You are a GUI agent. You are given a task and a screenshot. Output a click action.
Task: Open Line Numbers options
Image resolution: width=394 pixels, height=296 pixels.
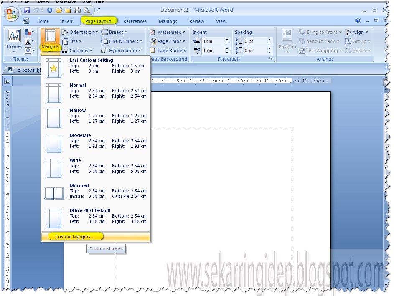[x=122, y=41]
